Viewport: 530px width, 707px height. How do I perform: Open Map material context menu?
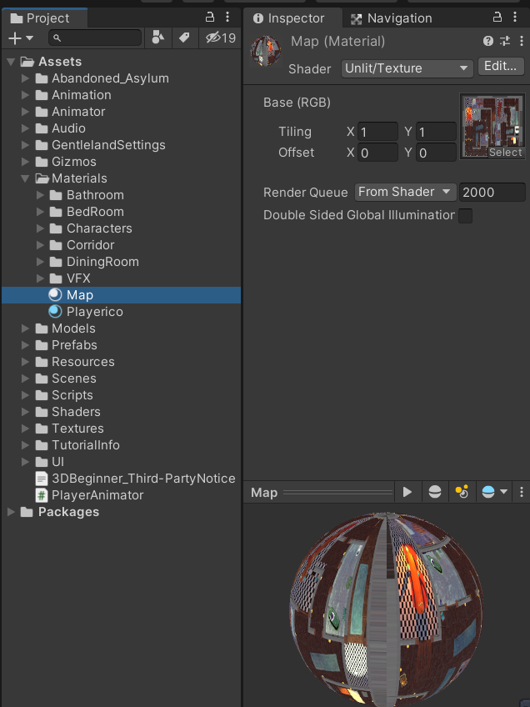pyautogui.click(x=522, y=41)
